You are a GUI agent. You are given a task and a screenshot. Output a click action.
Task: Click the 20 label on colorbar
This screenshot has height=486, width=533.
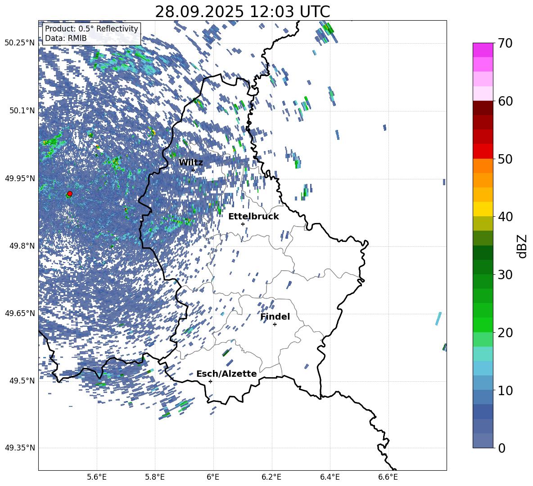pyautogui.click(x=505, y=332)
